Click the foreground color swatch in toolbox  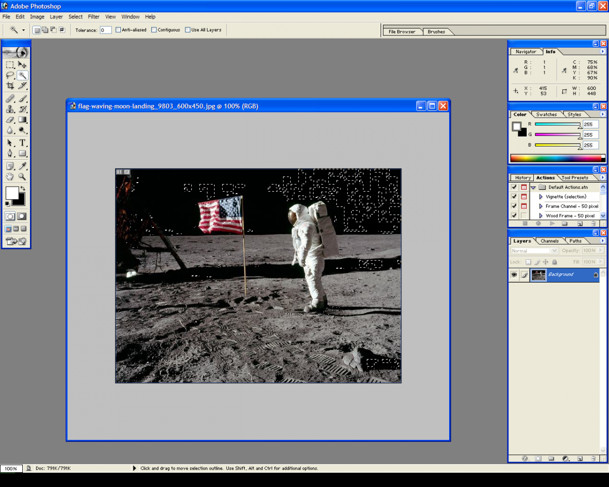click(x=11, y=192)
